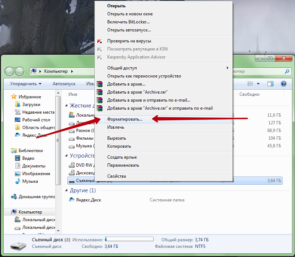
Task: Click the Загрузки folder icon in Избранное
Action: coord(18,105)
